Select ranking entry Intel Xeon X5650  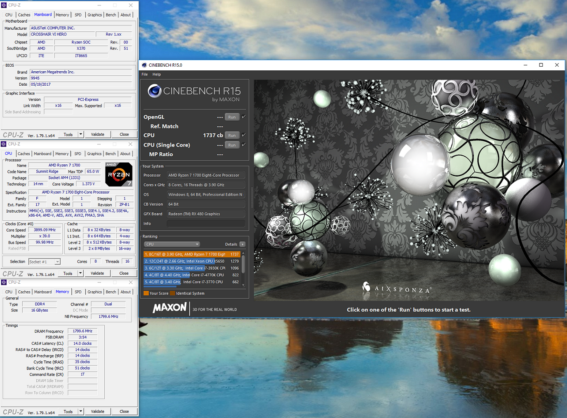[x=192, y=261]
